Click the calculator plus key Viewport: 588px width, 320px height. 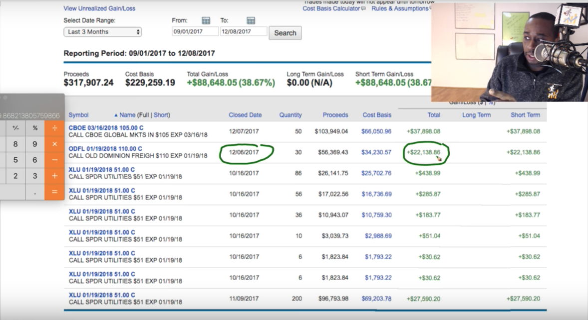point(54,176)
